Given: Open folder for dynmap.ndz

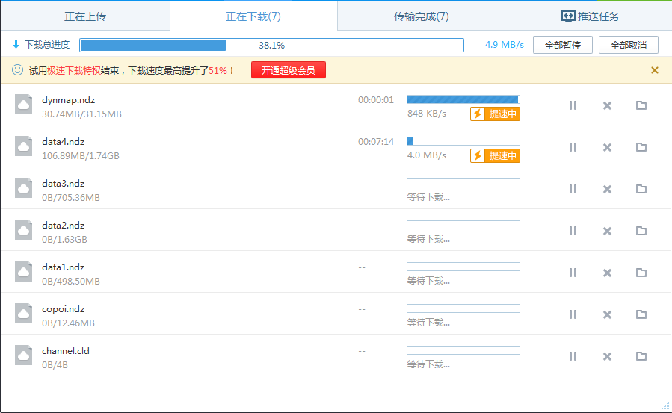Looking at the screenshot, I should 641,105.
